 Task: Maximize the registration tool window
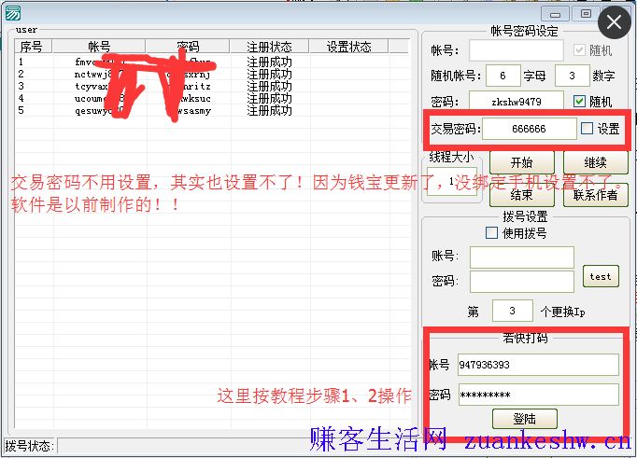586,14
